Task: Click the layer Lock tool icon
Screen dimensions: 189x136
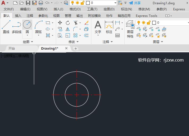Action: click(x=158, y=29)
